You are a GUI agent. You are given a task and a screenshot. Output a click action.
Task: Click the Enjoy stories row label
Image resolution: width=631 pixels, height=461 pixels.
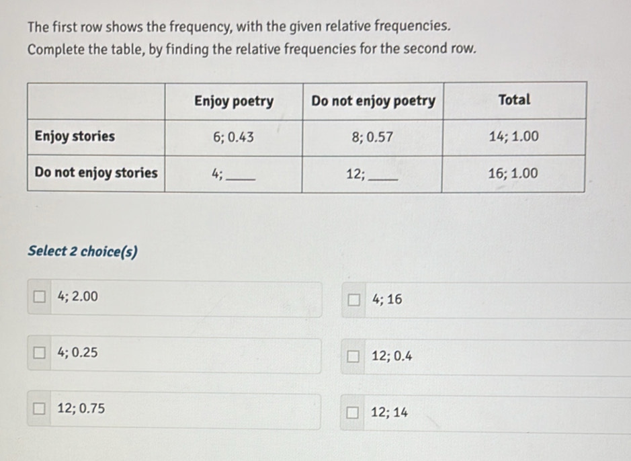pyautogui.click(x=75, y=136)
